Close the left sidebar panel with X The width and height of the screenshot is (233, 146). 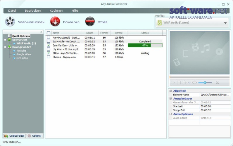pos(41,32)
